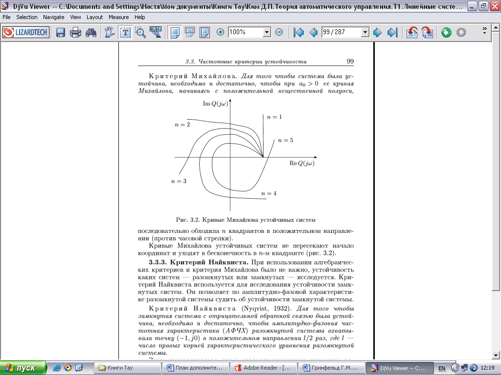
Task: Open the Measure menu
Action: (x=118, y=17)
